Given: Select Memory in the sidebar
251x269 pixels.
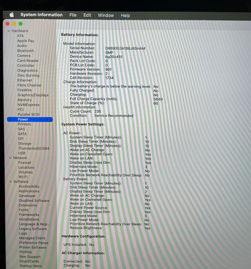Looking at the screenshot, I should coord(25,100).
